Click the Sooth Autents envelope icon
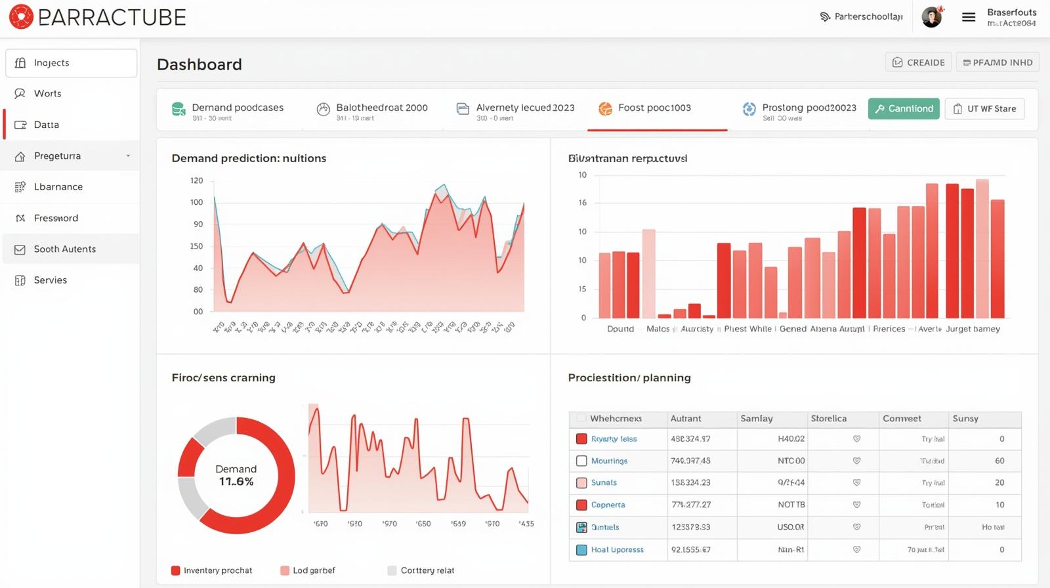This screenshot has height=588, width=1050. pyautogui.click(x=20, y=249)
